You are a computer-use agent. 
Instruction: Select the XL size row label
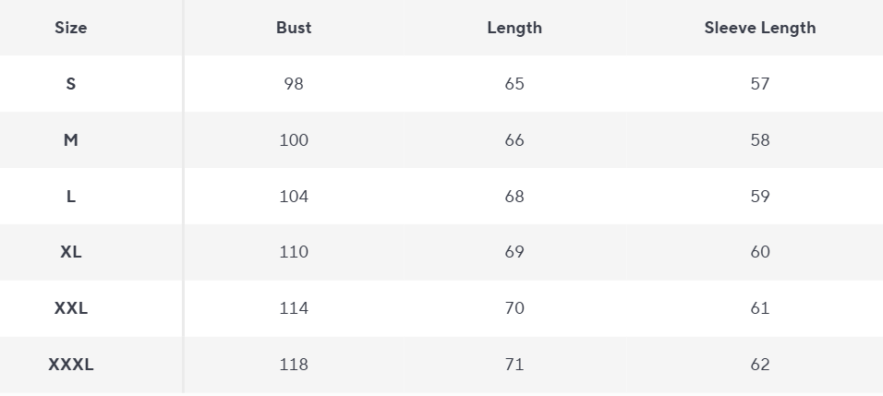[71, 252]
